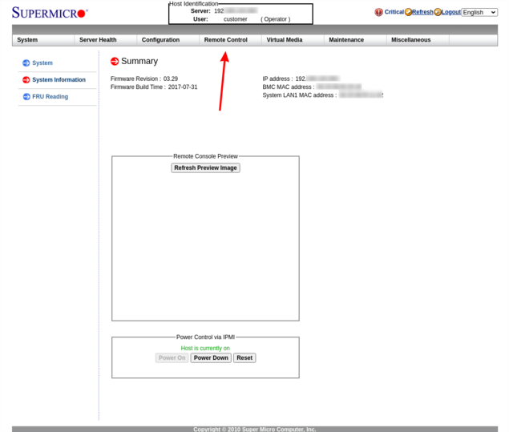This screenshot has width=509, height=432.
Task: Click the red Summary heading icon
Action: point(115,61)
